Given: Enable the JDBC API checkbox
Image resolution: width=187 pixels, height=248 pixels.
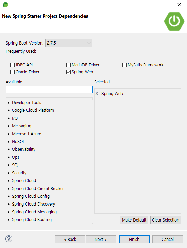Looking at the screenshot, I should click(12, 65).
